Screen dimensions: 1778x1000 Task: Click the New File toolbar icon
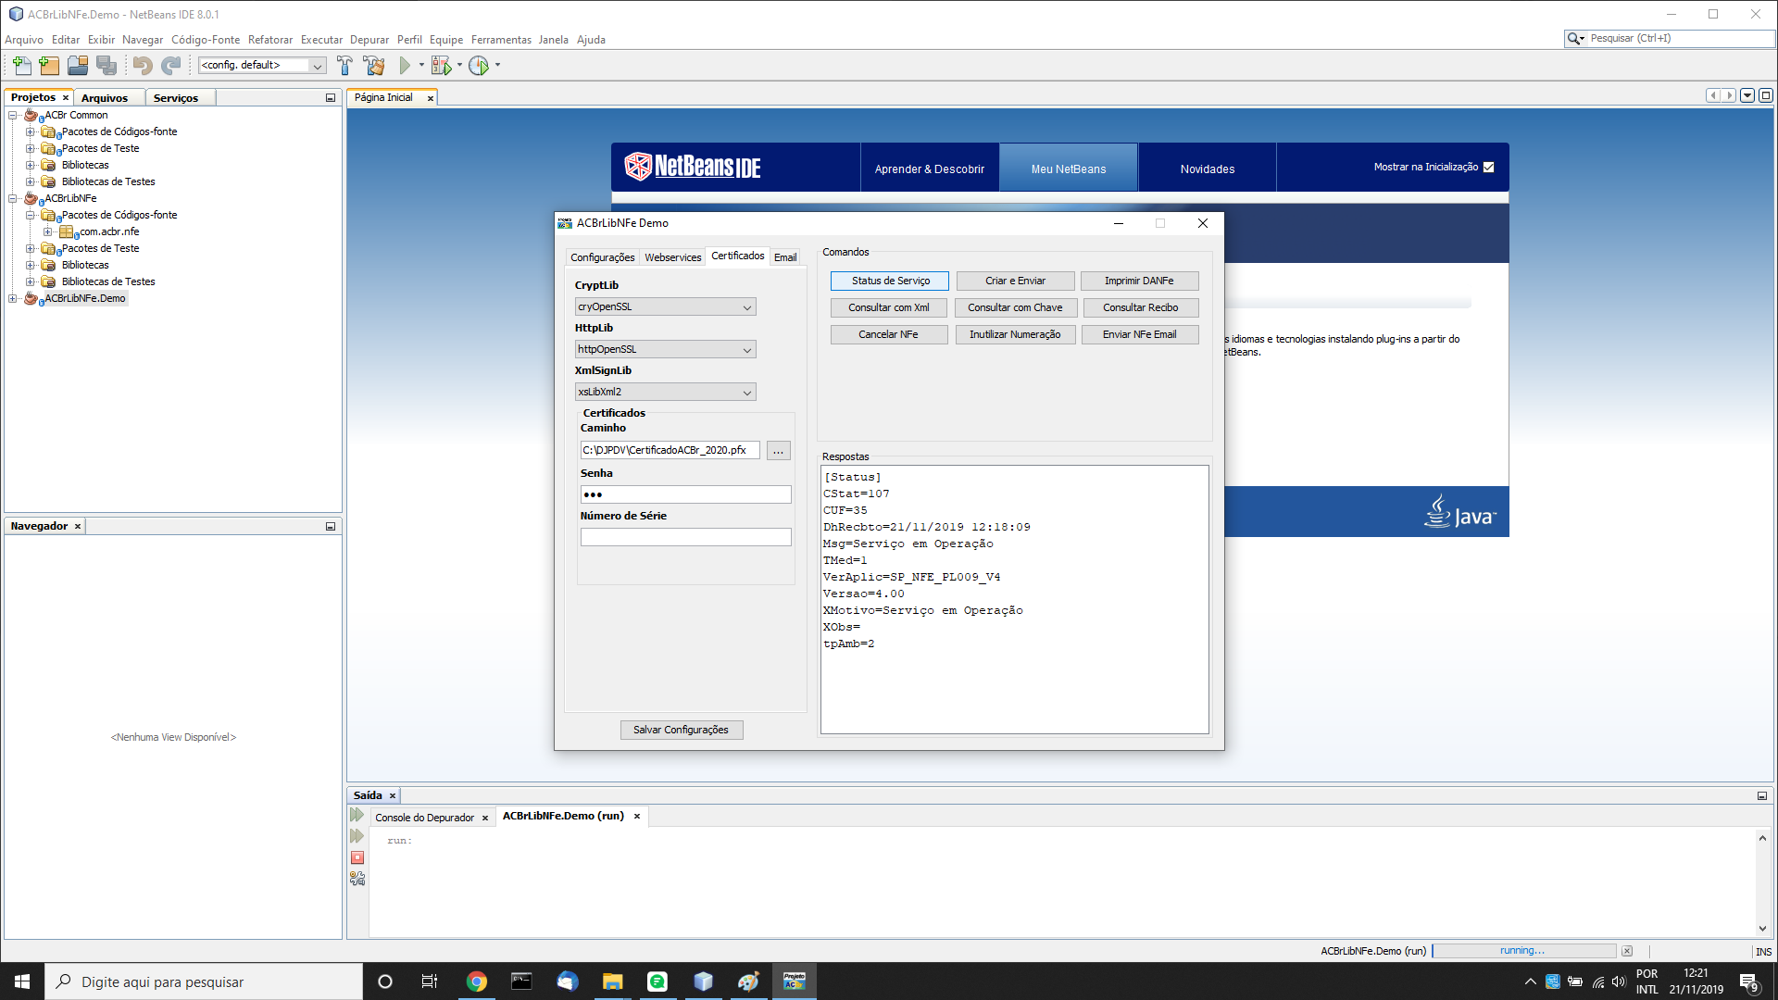[22, 66]
